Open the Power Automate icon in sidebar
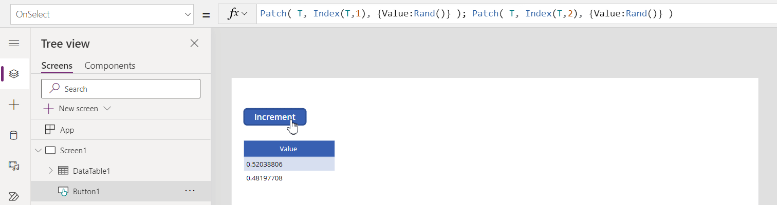The image size is (777, 205). pos(14,196)
